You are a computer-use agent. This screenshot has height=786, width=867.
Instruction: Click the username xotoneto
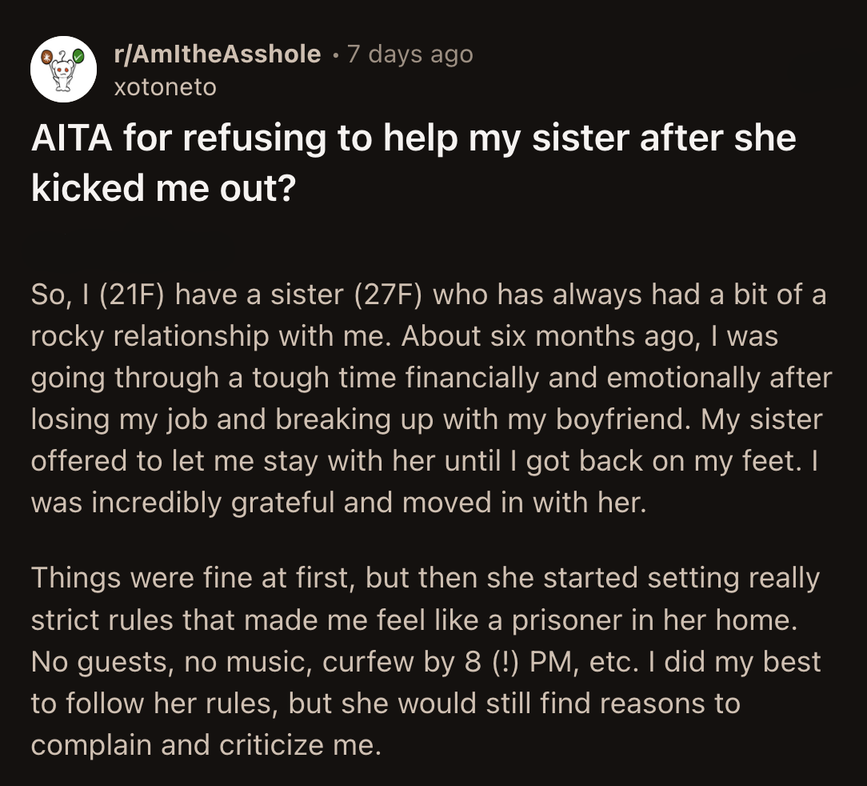point(164,88)
